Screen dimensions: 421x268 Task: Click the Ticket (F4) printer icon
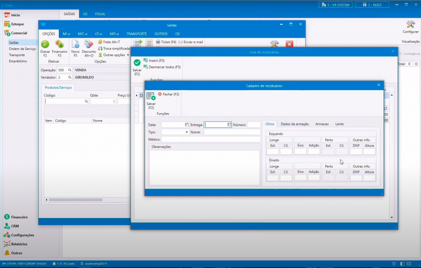pyautogui.click(x=157, y=42)
